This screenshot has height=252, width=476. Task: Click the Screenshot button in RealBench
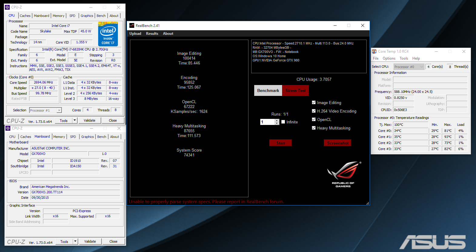(338, 143)
